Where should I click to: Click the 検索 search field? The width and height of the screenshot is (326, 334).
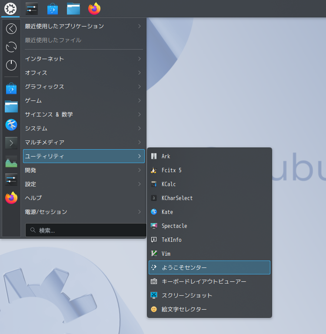tap(86, 230)
